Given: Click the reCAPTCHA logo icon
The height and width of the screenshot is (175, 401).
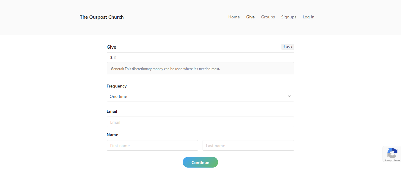Looking at the screenshot, I should [392, 153].
